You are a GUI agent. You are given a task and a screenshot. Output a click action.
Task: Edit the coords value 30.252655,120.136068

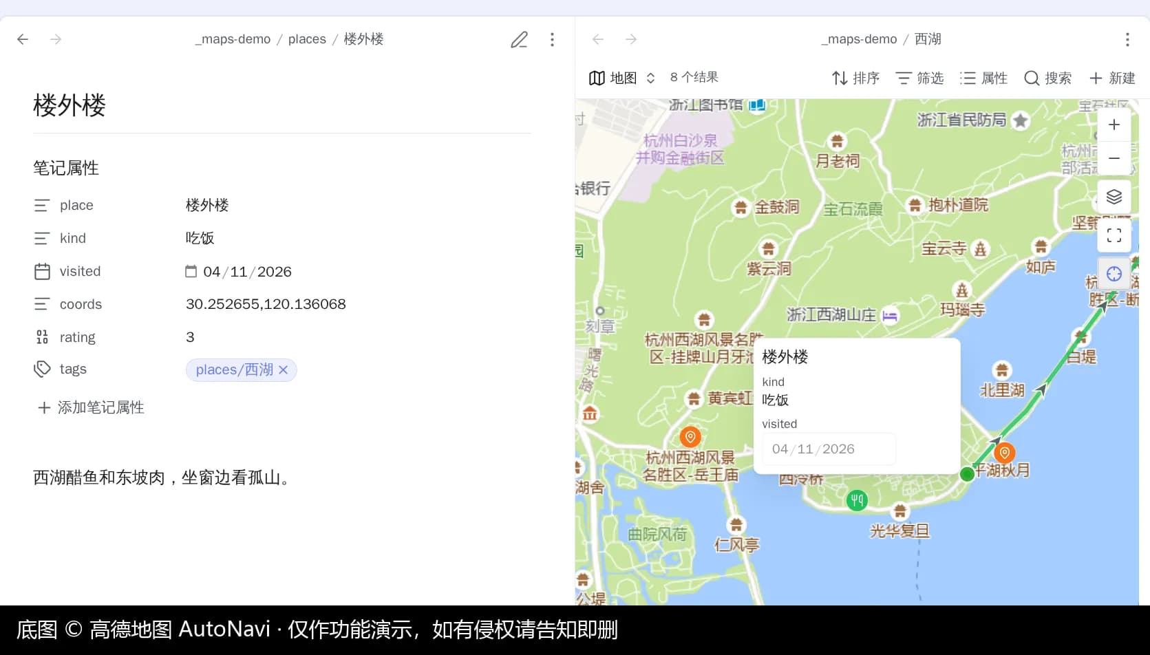click(x=266, y=304)
